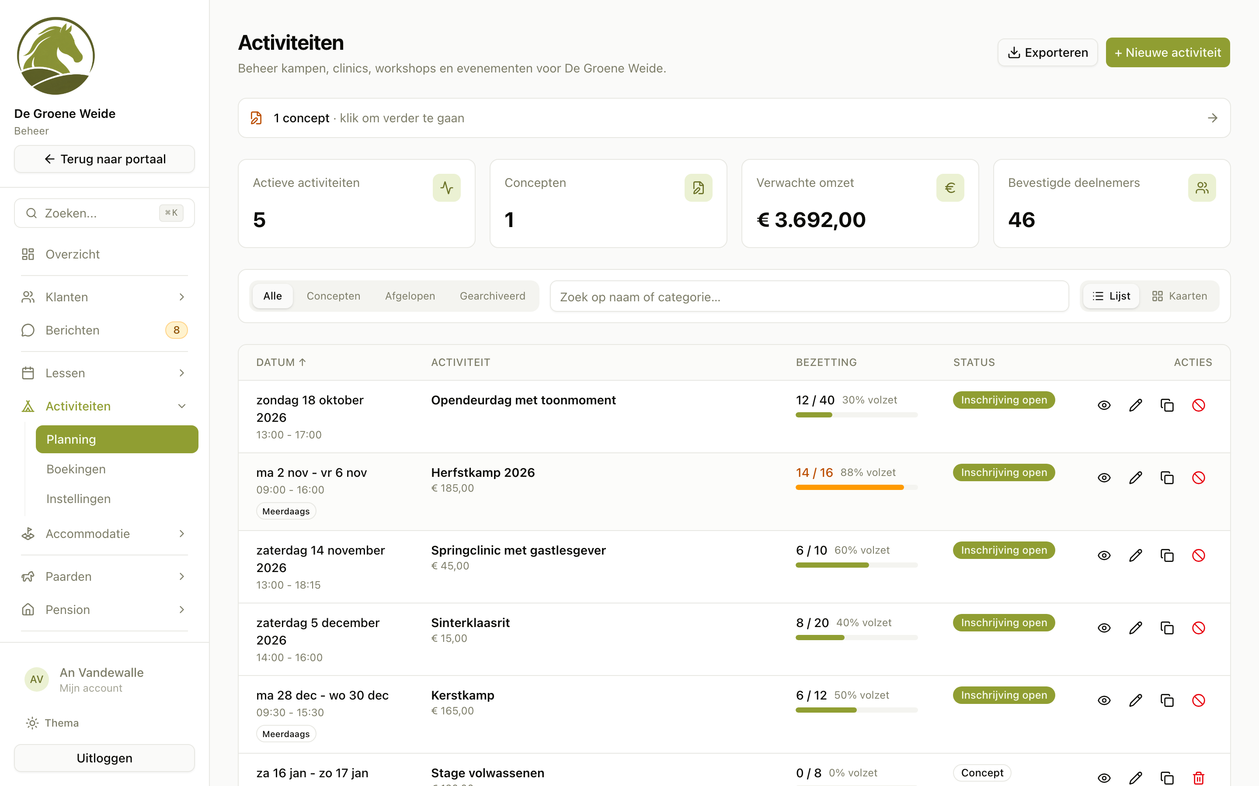
Task: Duplicate the Herfstkamp 2026 activity
Action: coord(1167,478)
